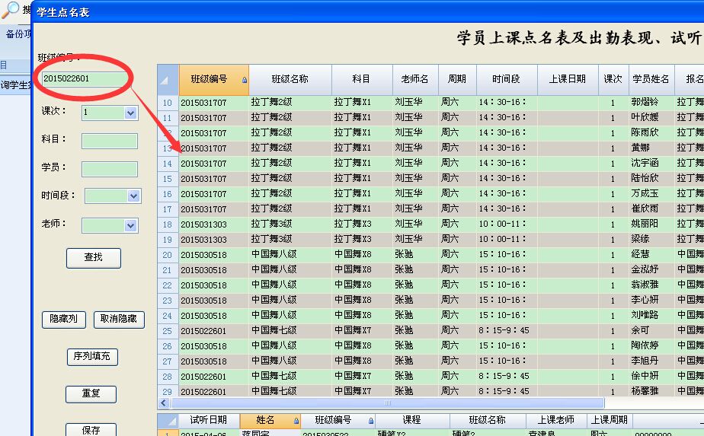Click the lock icon in upper 班级编号 header
The image size is (704, 436).
[x=244, y=80]
